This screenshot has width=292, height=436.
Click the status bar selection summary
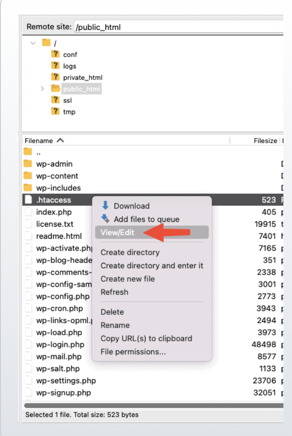point(82,414)
